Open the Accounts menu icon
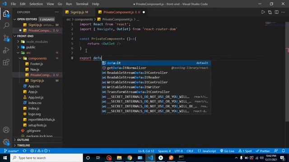Image resolution: width=289 pixels, height=162 pixels. tap(6, 130)
